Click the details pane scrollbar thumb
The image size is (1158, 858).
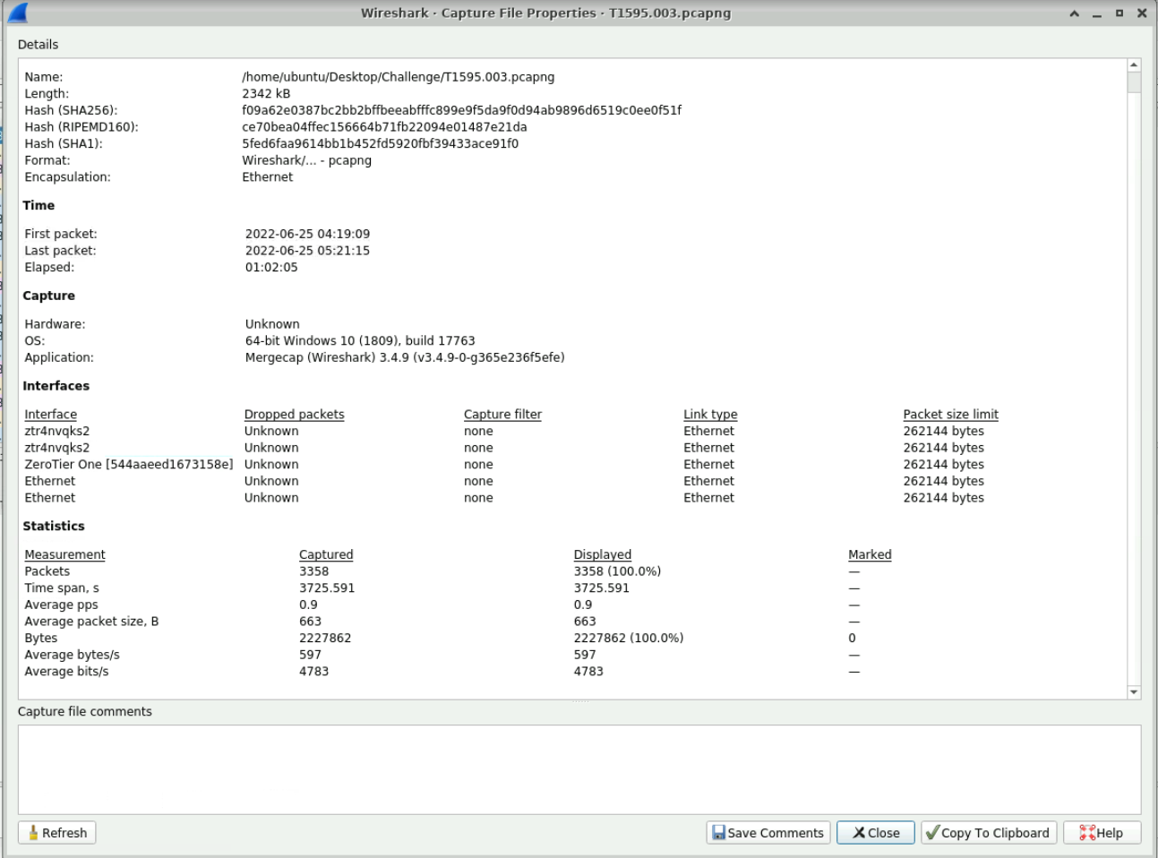coord(1134,82)
